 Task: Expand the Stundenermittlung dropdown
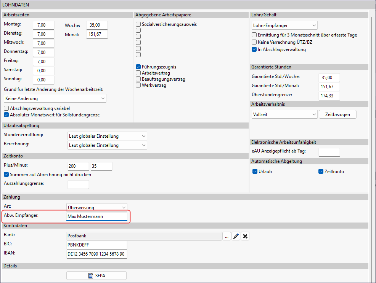107,136
